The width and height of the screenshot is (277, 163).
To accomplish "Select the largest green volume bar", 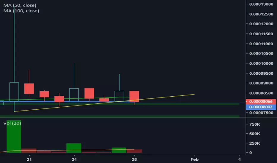I will tap(14, 136).
